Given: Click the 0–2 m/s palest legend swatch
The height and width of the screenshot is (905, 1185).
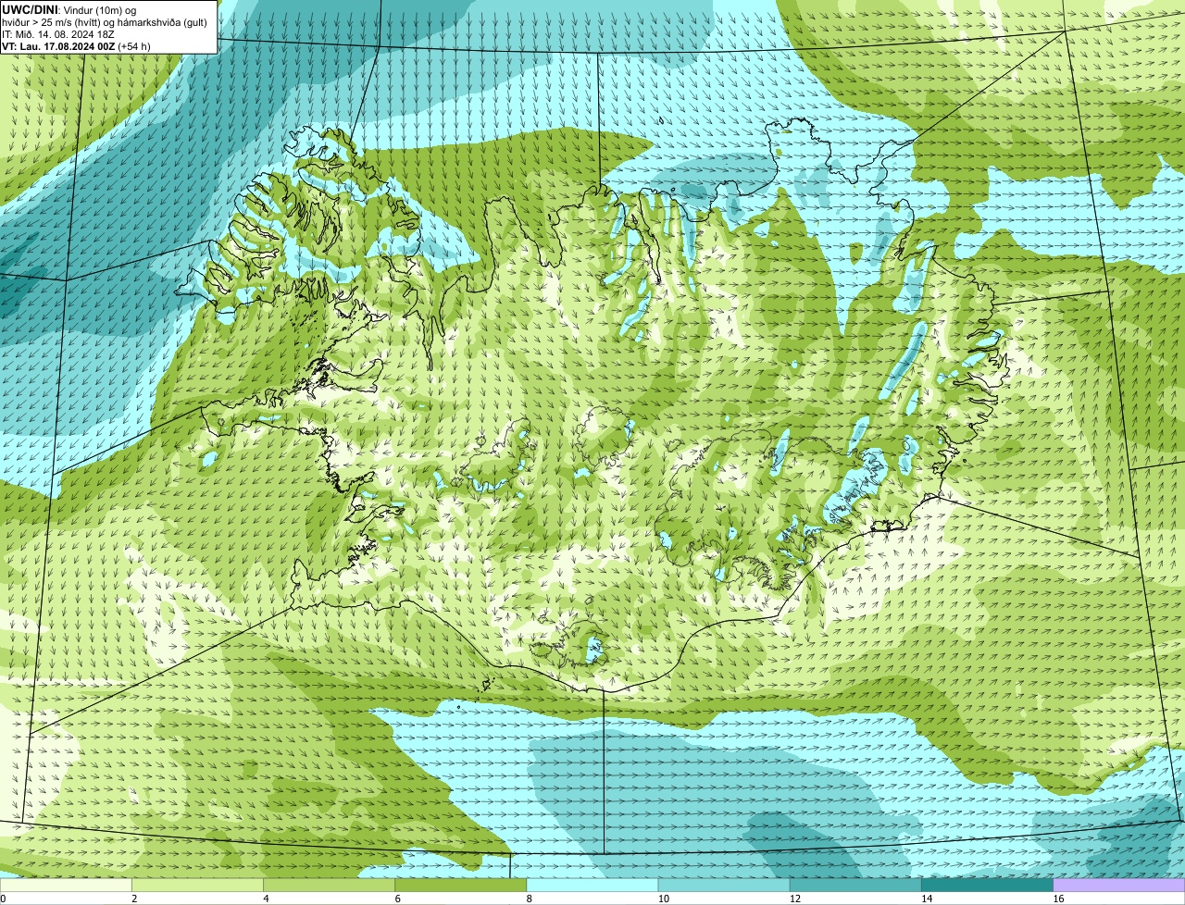Looking at the screenshot, I should tap(66, 886).
